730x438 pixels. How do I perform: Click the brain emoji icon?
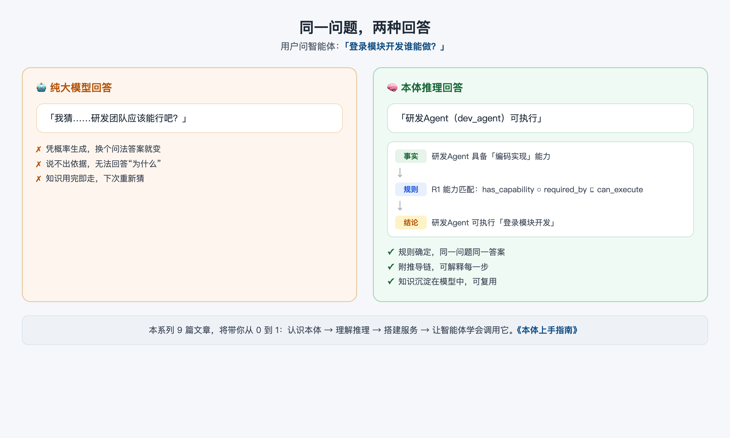392,88
